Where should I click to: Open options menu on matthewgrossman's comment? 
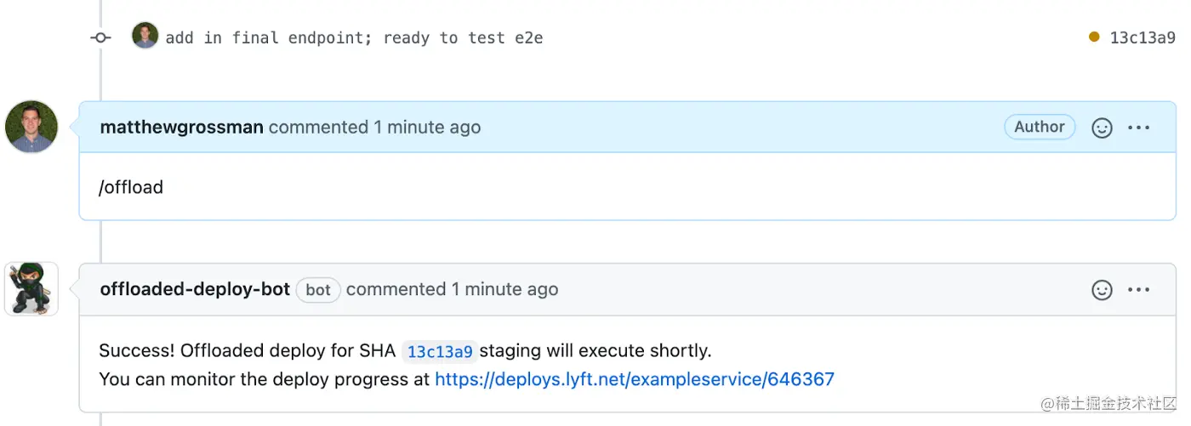pos(1139,128)
